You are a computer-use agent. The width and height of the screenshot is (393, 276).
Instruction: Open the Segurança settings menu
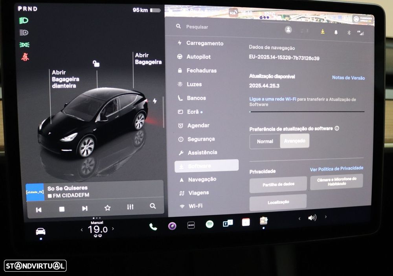[196, 139]
